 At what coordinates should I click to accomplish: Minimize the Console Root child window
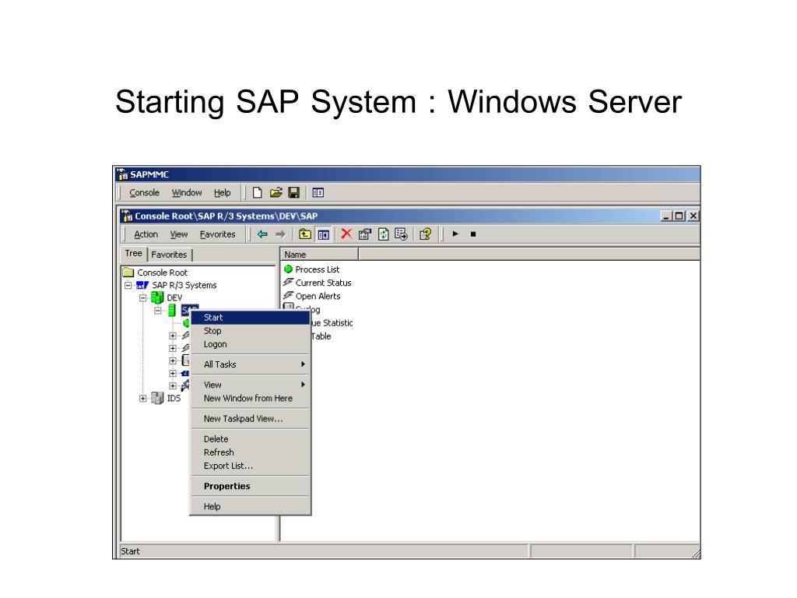coord(666,216)
